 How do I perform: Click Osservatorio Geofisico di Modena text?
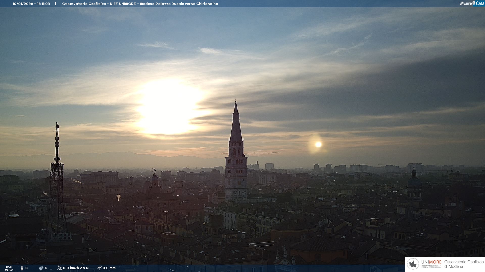(x=464, y=264)
